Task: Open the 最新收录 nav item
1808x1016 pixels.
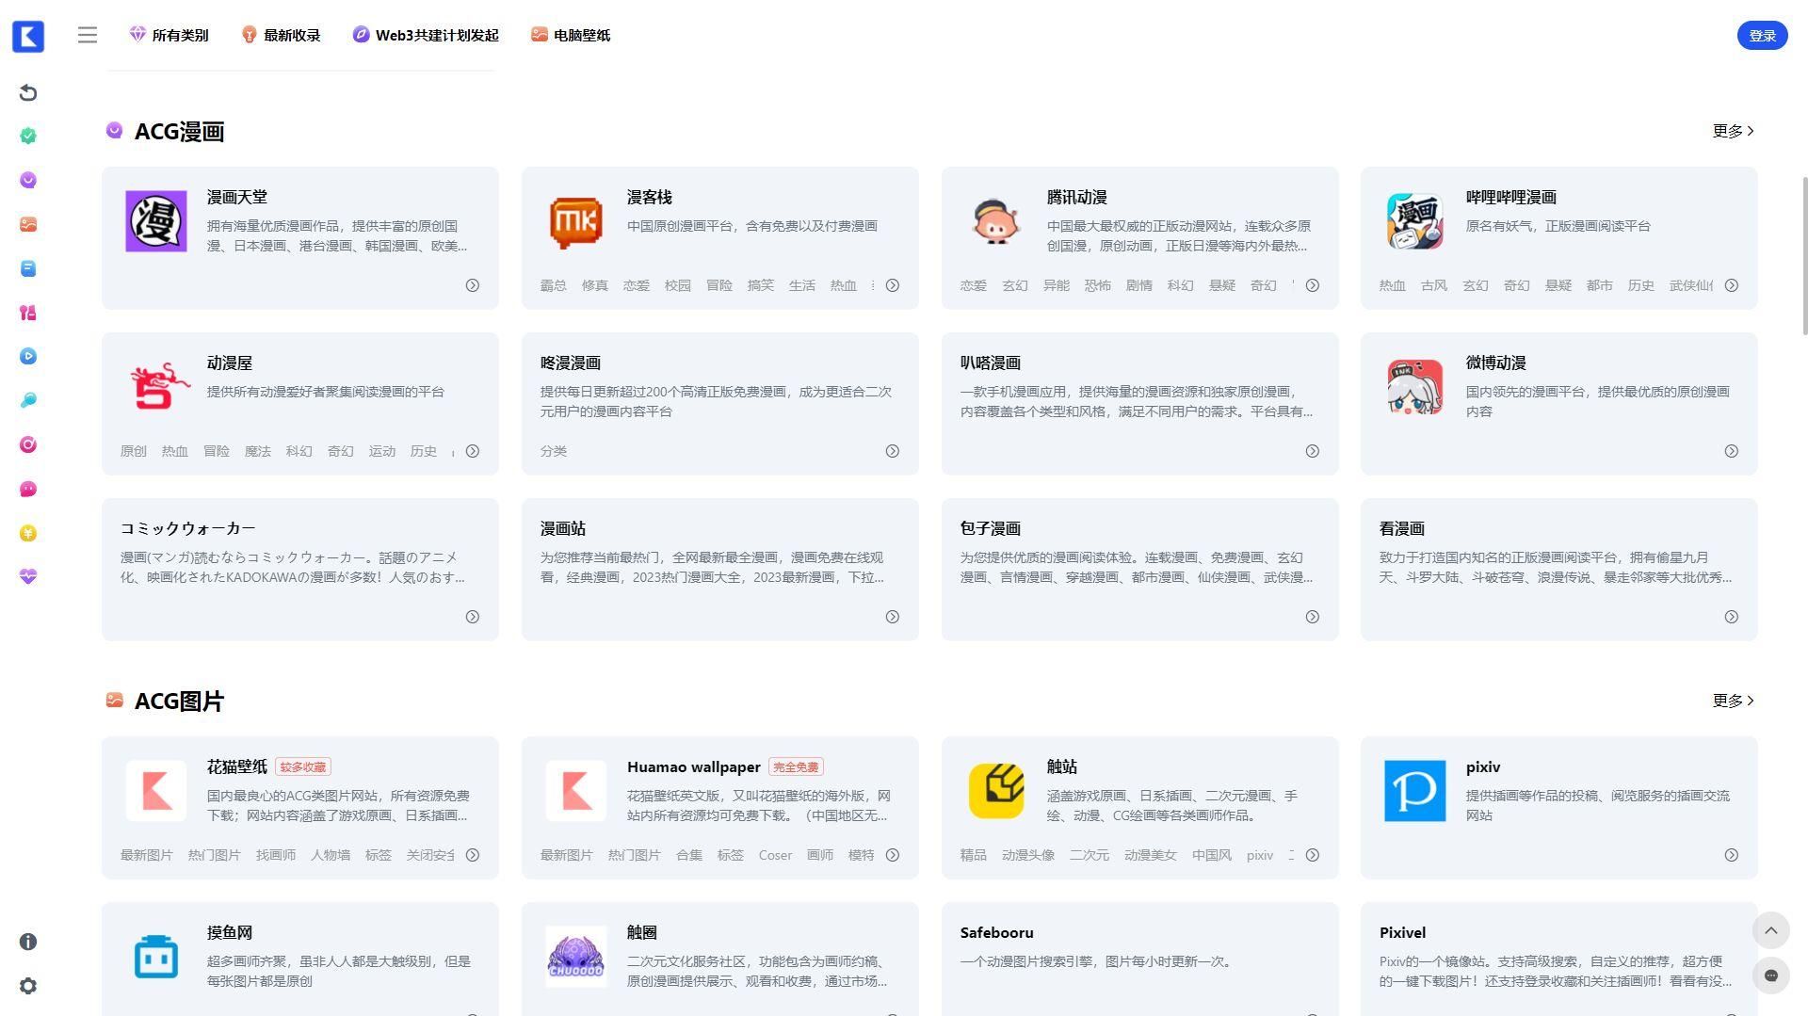Action: (x=281, y=35)
